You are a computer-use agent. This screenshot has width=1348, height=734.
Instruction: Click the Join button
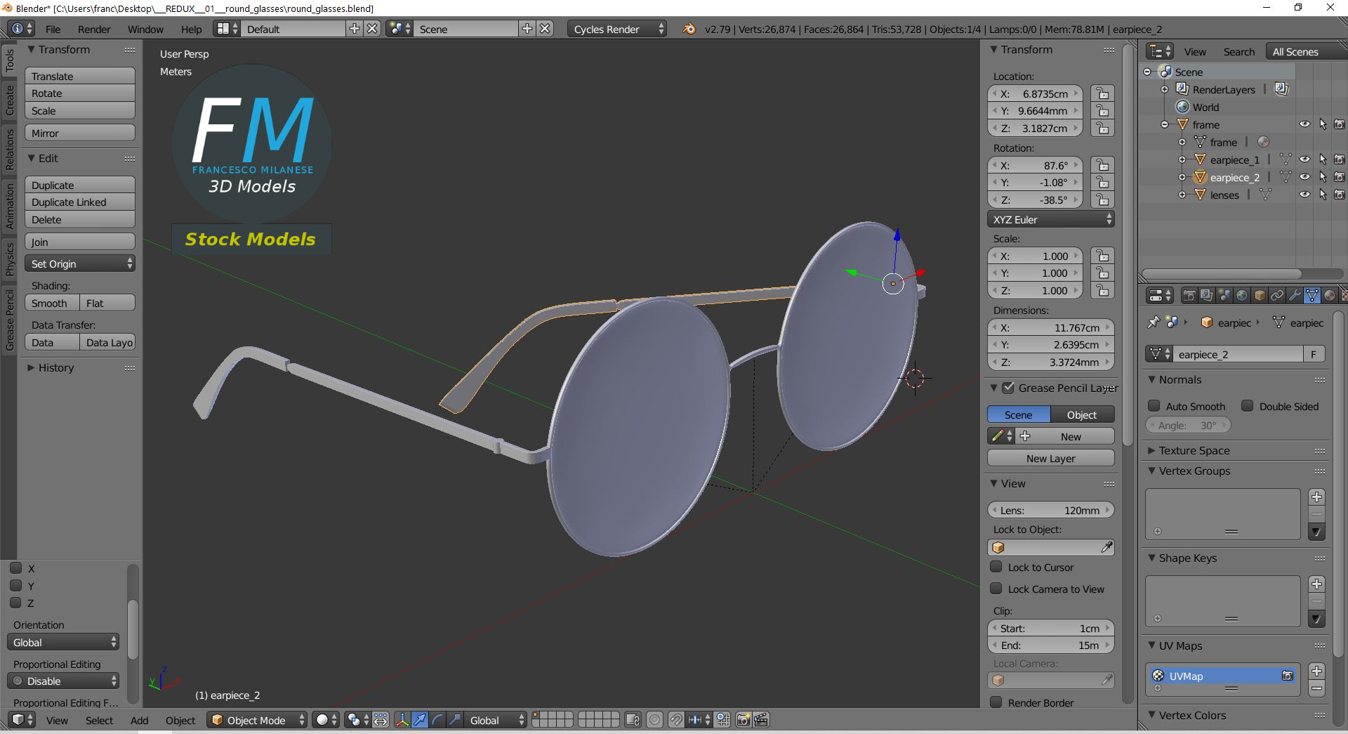[x=79, y=242]
